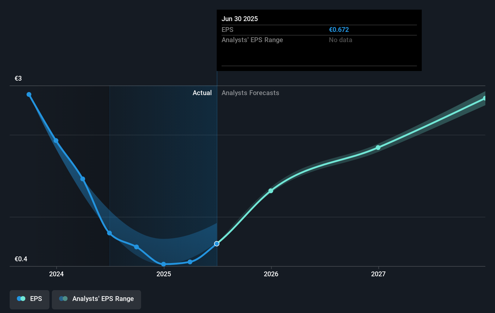Click the first EPS data point before 2024
Screen dimensions: 495x313
(29, 95)
